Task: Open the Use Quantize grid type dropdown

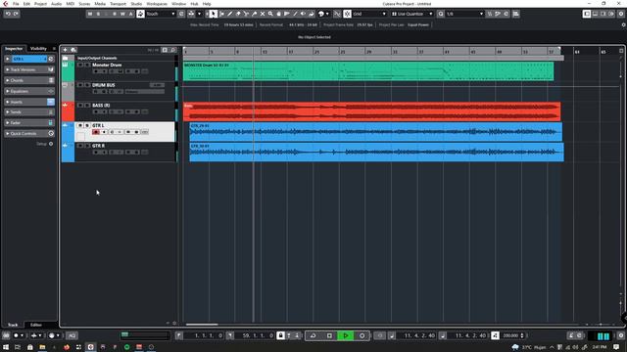Action: [411, 14]
